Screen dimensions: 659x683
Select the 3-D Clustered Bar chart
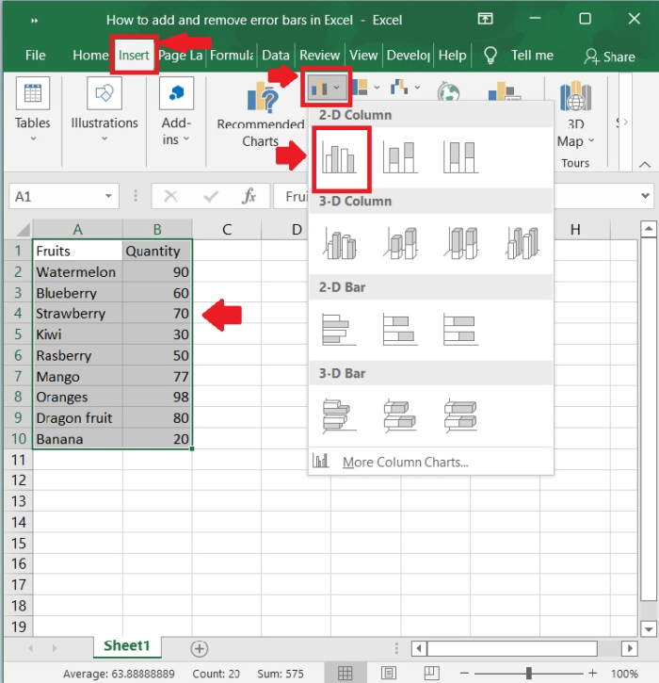[x=339, y=416]
